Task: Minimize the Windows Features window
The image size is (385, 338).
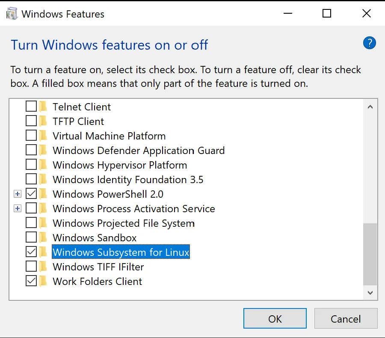Action: pos(288,13)
